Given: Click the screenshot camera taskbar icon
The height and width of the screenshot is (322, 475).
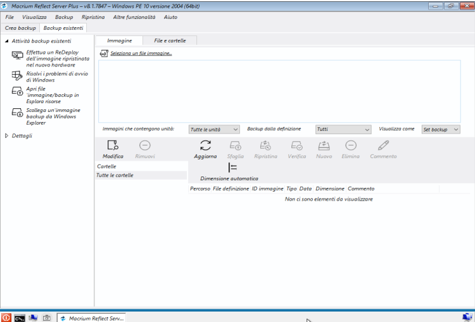Looking at the screenshot, I should tap(47, 318).
